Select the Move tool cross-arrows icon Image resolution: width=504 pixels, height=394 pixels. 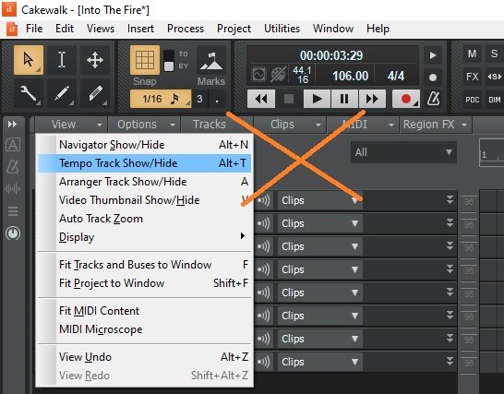coord(95,60)
